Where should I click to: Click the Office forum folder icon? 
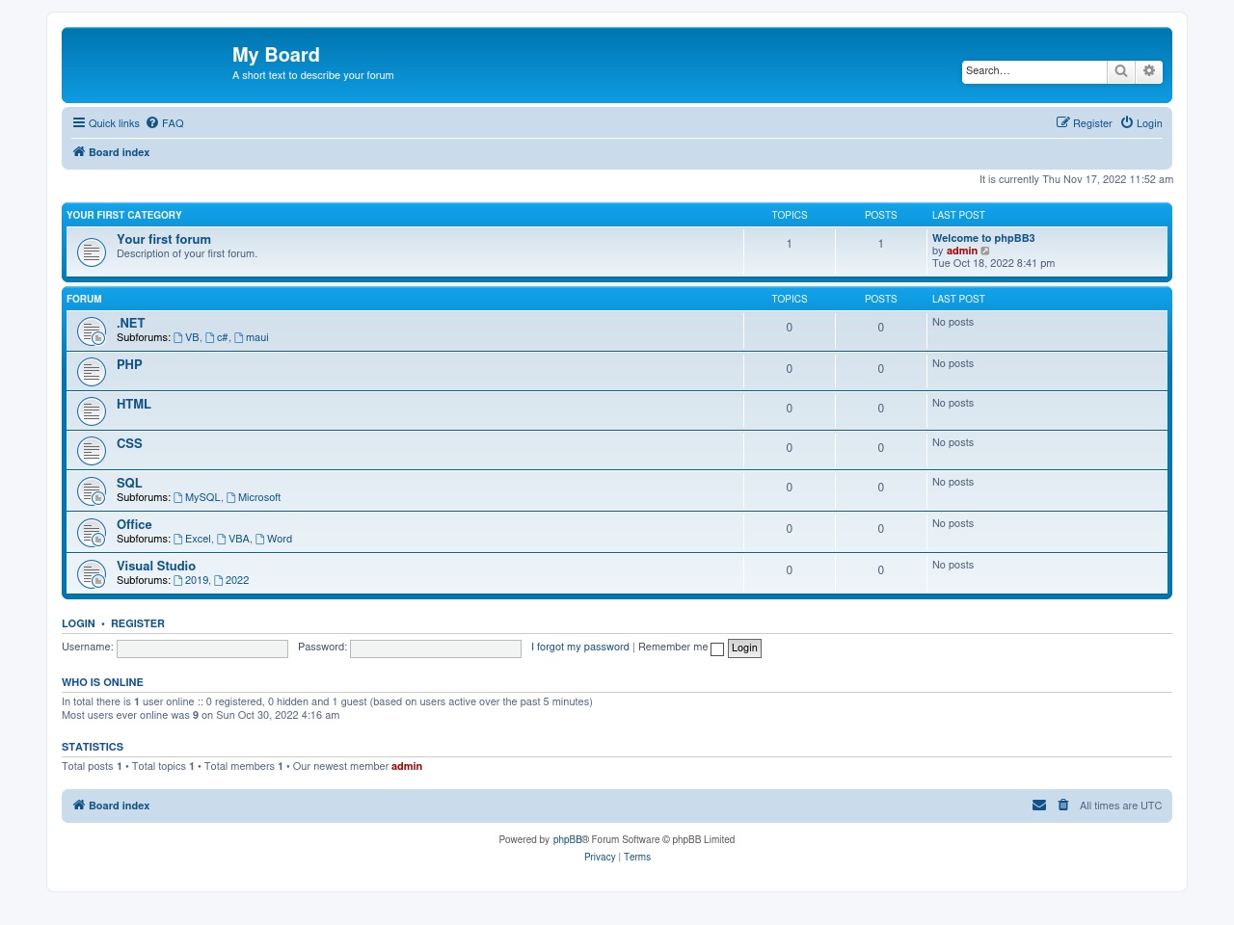[92, 533]
